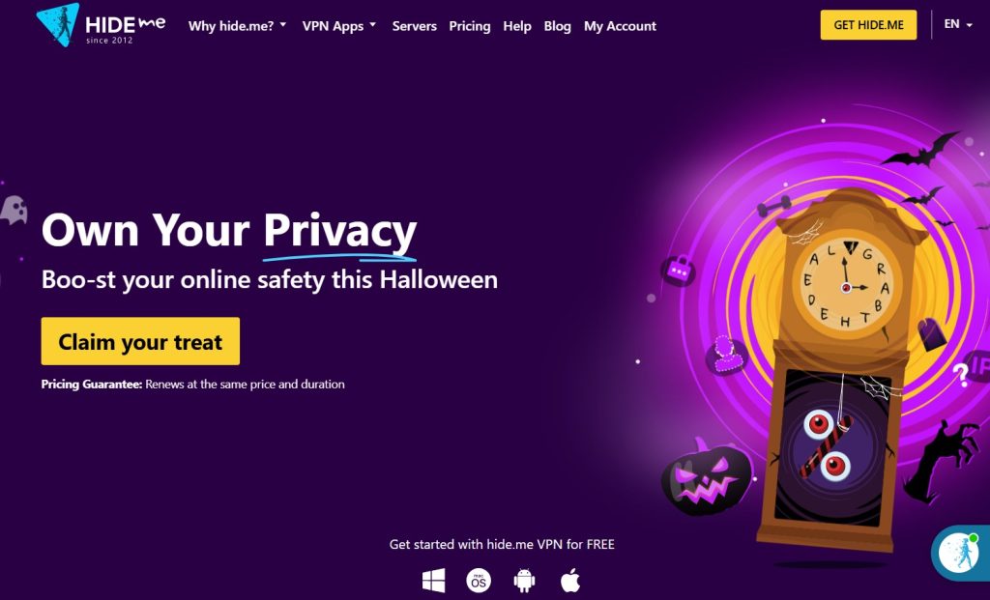Click the GET HIDE.ME button
Viewport: 990px width, 600px height.
(868, 25)
